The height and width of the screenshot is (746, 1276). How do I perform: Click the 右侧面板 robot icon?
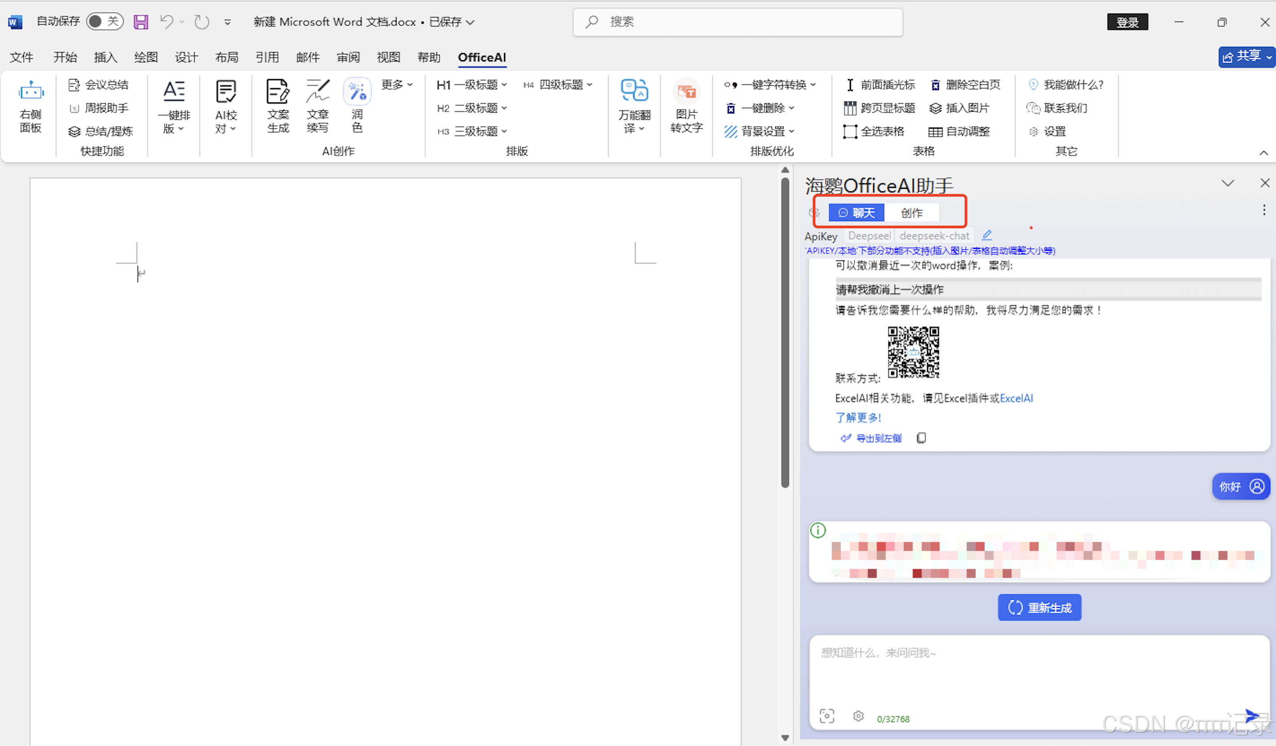pyautogui.click(x=31, y=92)
